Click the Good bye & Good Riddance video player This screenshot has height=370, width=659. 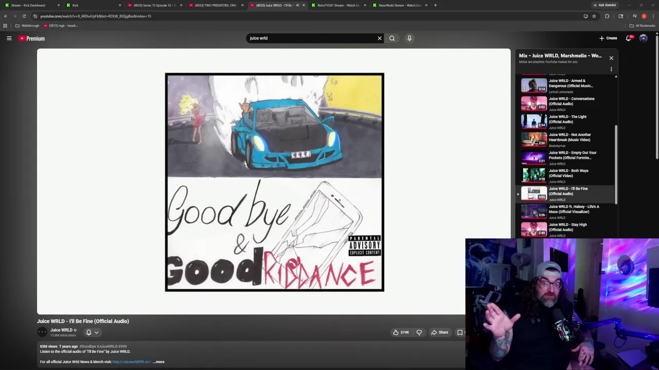coord(274,181)
